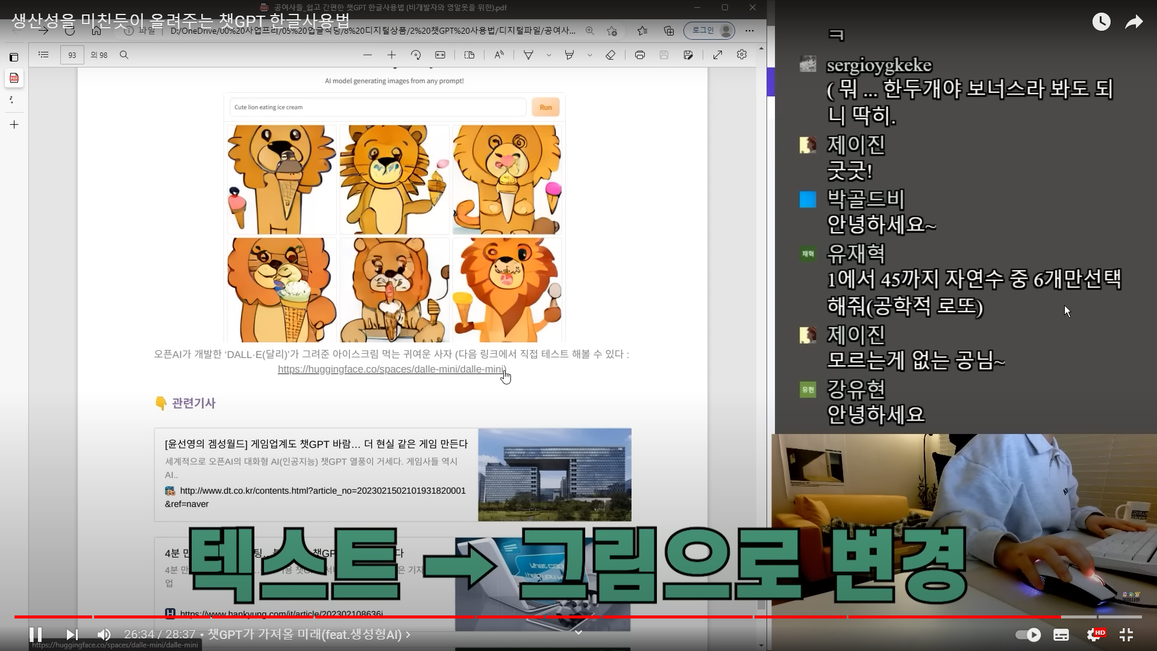Click the down chevron above the player controls
Viewport: 1157px width, 651px height.
(x=578, y=632)
